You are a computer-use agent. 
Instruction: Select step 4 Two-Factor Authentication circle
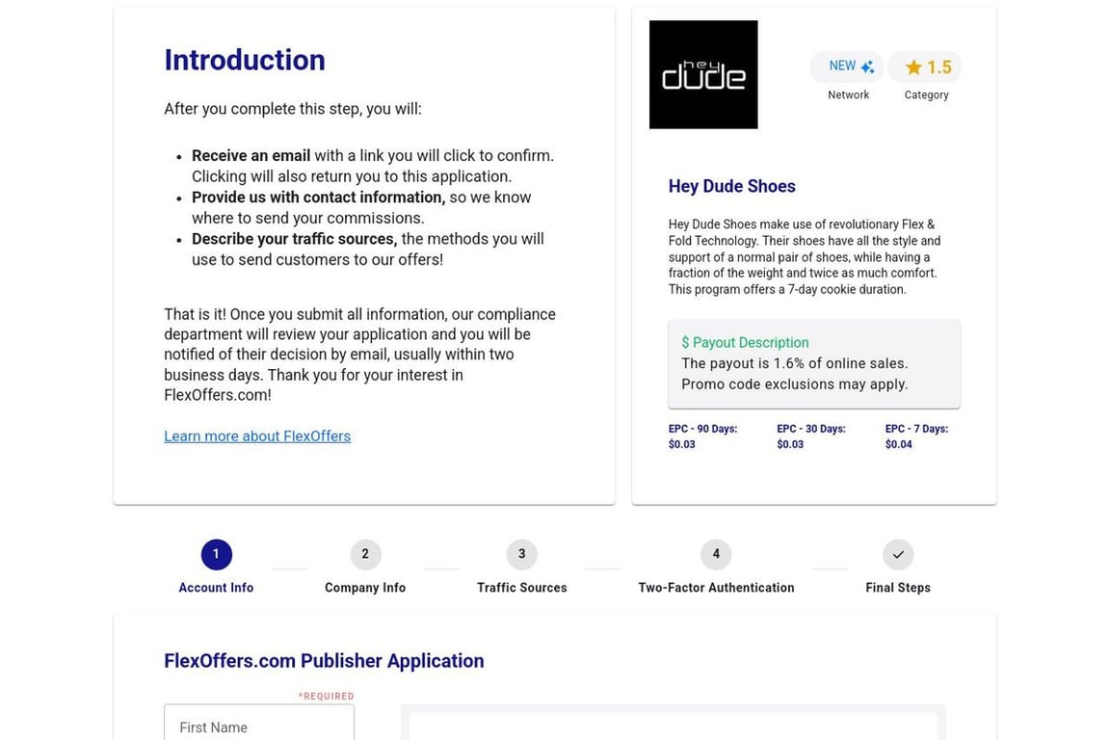716,554
